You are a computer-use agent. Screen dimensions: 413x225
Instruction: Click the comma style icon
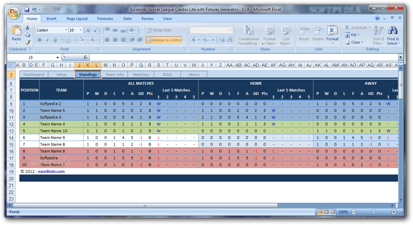click(213, 40)
